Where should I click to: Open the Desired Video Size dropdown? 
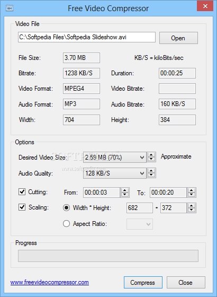(114, 157)
